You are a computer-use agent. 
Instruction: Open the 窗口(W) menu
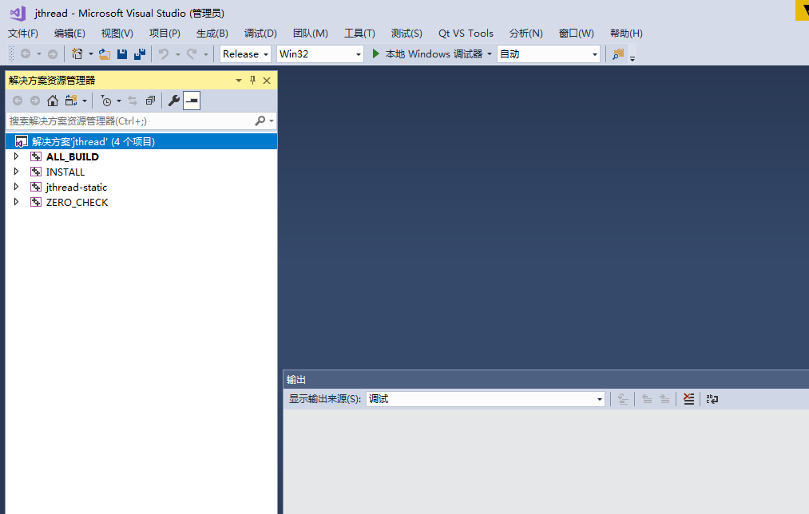[577, 34]
